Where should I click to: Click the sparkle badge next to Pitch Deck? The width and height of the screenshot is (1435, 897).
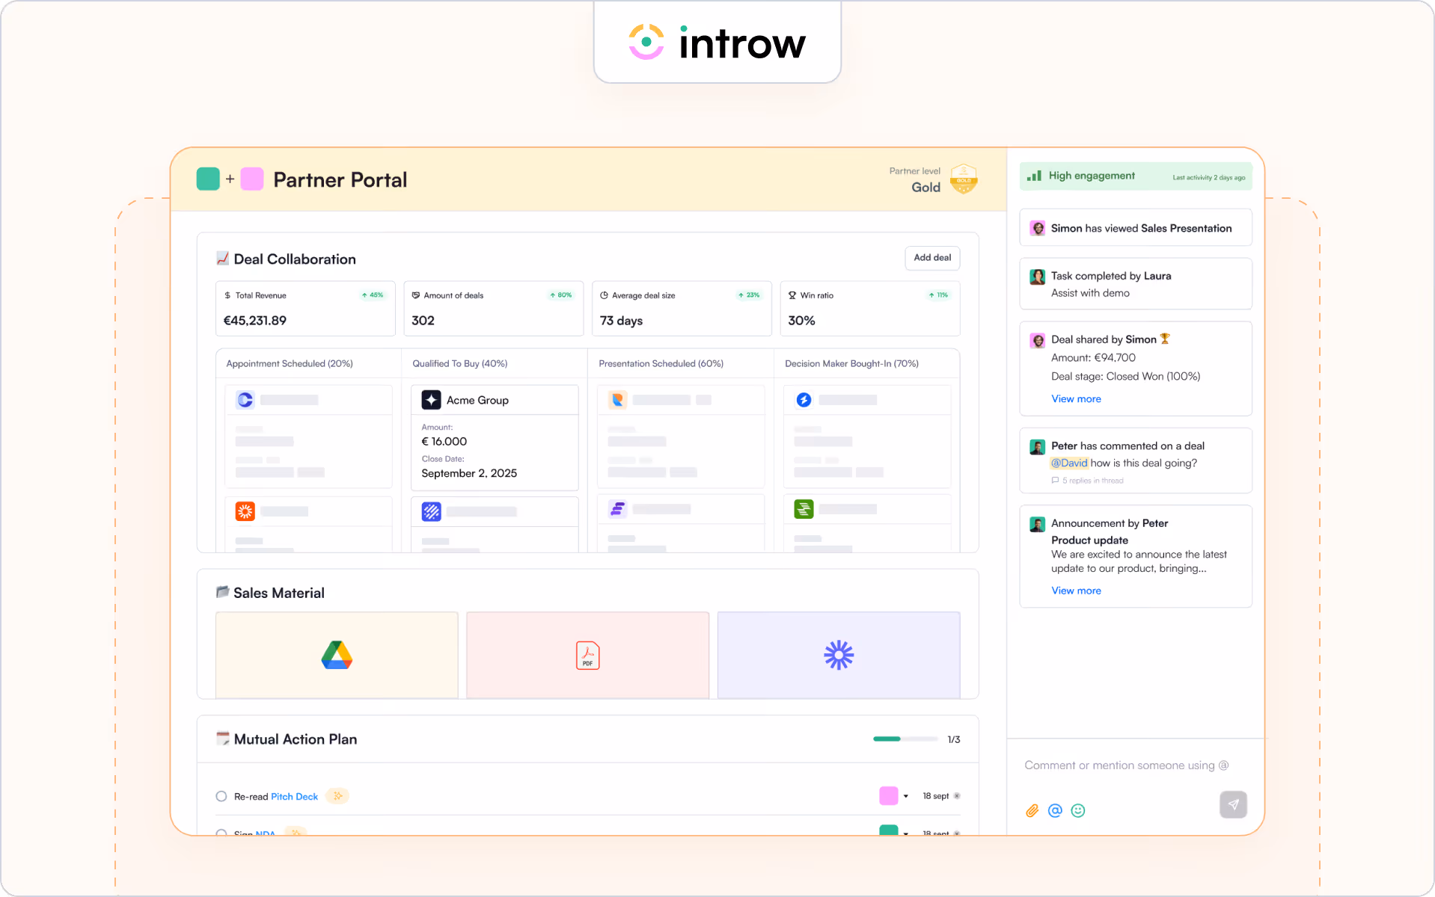[337, 796]
